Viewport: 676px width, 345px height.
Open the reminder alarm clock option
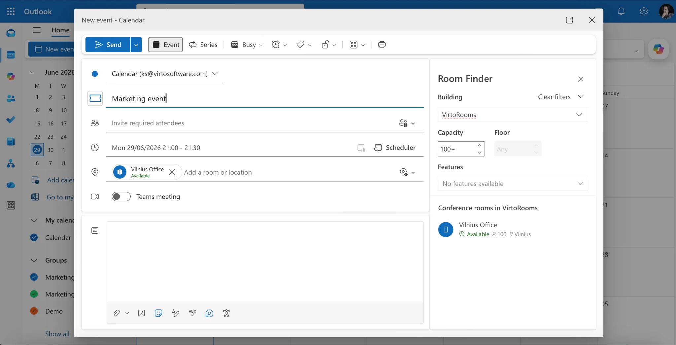pos(279,45)
